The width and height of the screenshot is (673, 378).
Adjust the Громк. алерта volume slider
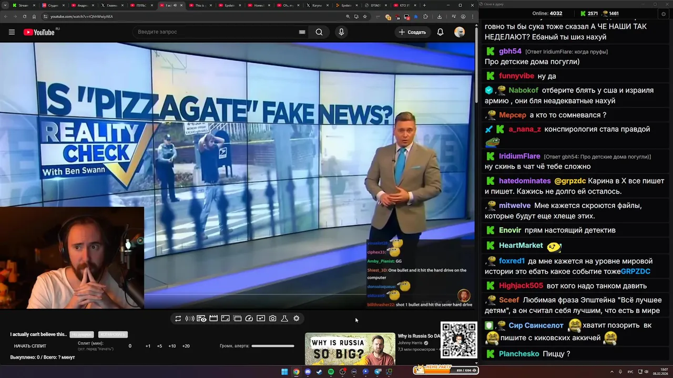click(273, 346)
